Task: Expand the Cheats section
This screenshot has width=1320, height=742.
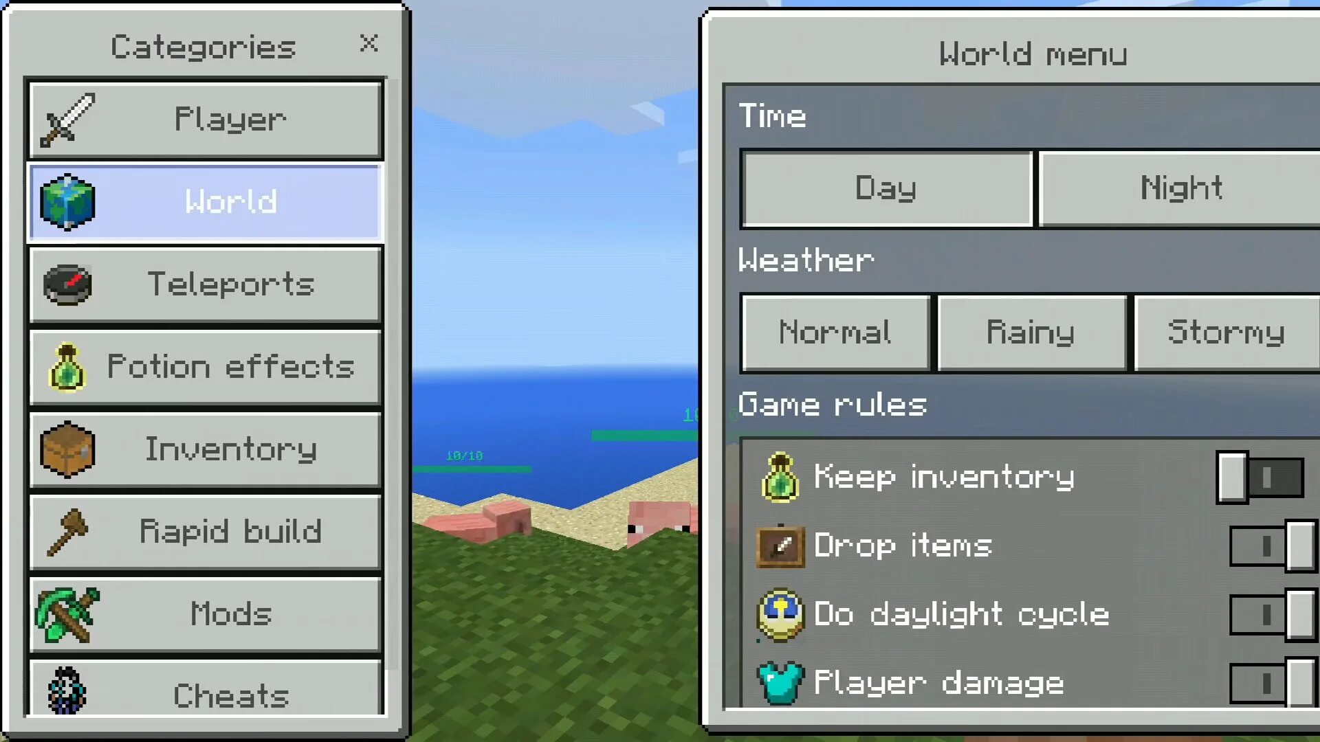Action: tap(204, 694)
